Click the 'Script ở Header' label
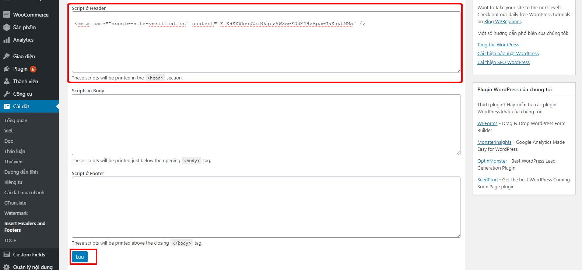This screenshot has width=582, height=270. pos(89,8)
